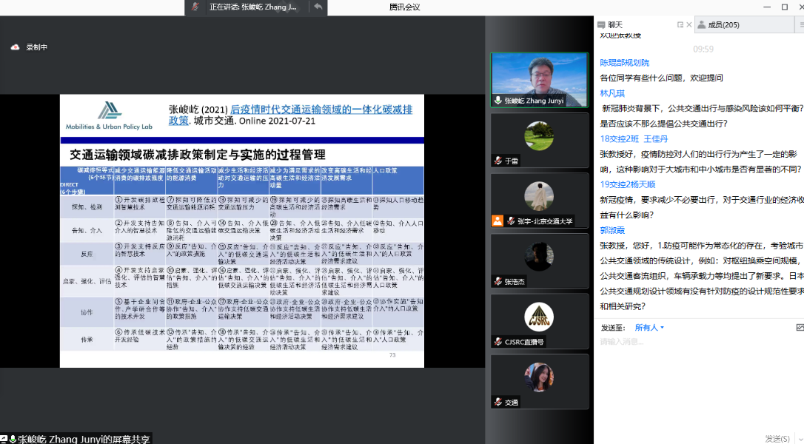Image resolution: width=804 pixels, height=444 pixels.
Task: Click the return arrow icon in top bar
Action: [318, 7]
